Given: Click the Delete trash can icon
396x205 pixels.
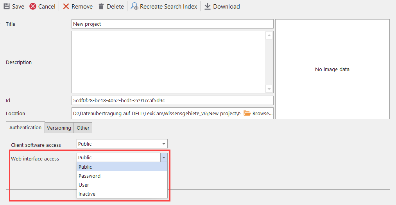Looking at the screenshot, I should 101,7.
